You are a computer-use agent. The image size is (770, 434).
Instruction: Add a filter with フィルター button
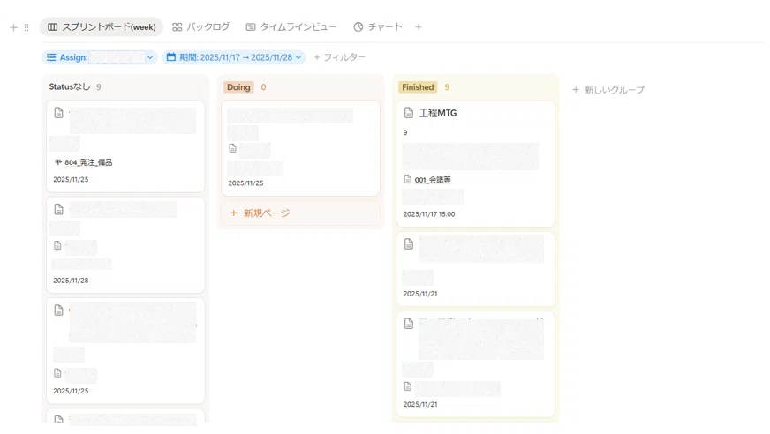(x=339, y=57)
